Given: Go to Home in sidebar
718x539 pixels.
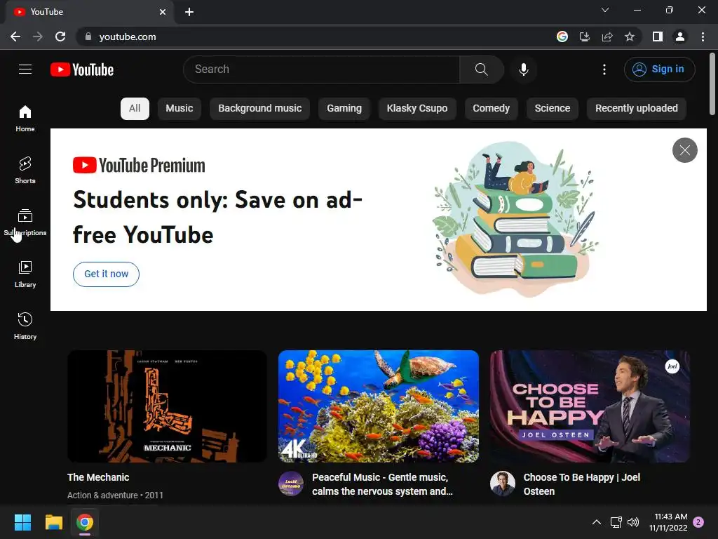Looking at the screenshot, I should pyautogui.click(x=25, y=118).
